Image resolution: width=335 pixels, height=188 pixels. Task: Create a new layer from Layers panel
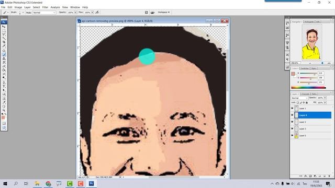325,176
